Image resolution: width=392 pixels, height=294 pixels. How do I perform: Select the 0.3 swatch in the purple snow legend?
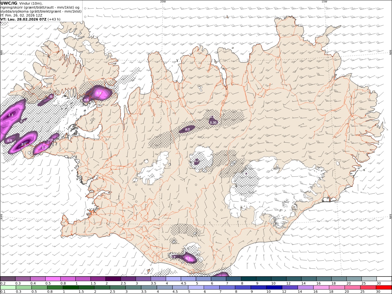(23, 279)
